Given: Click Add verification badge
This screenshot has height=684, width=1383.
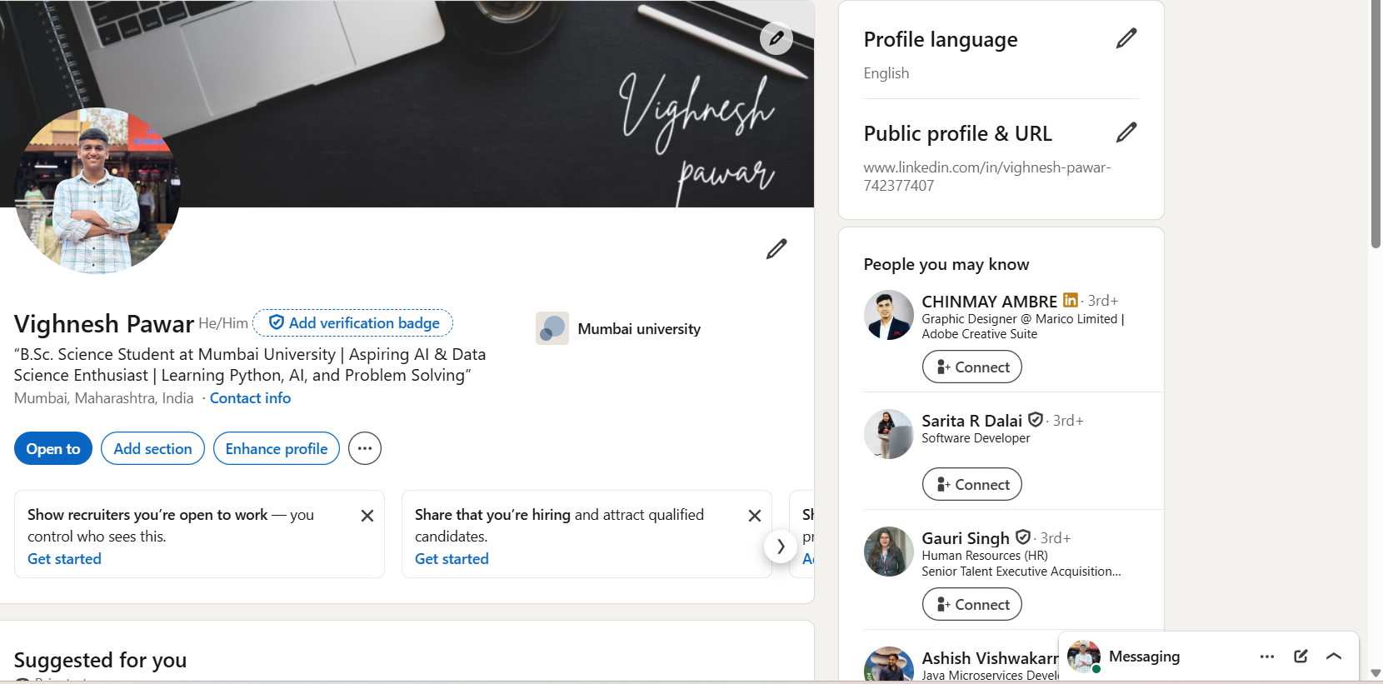Looking at the screenshot, I should 353,322.
